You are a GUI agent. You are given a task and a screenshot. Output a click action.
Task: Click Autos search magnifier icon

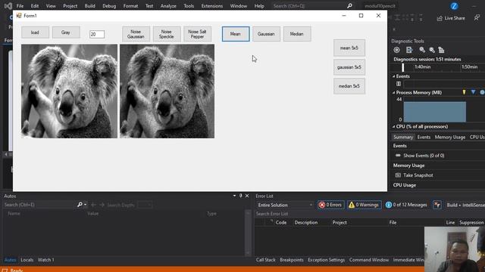pyautogui.click(x=80, y=205)
